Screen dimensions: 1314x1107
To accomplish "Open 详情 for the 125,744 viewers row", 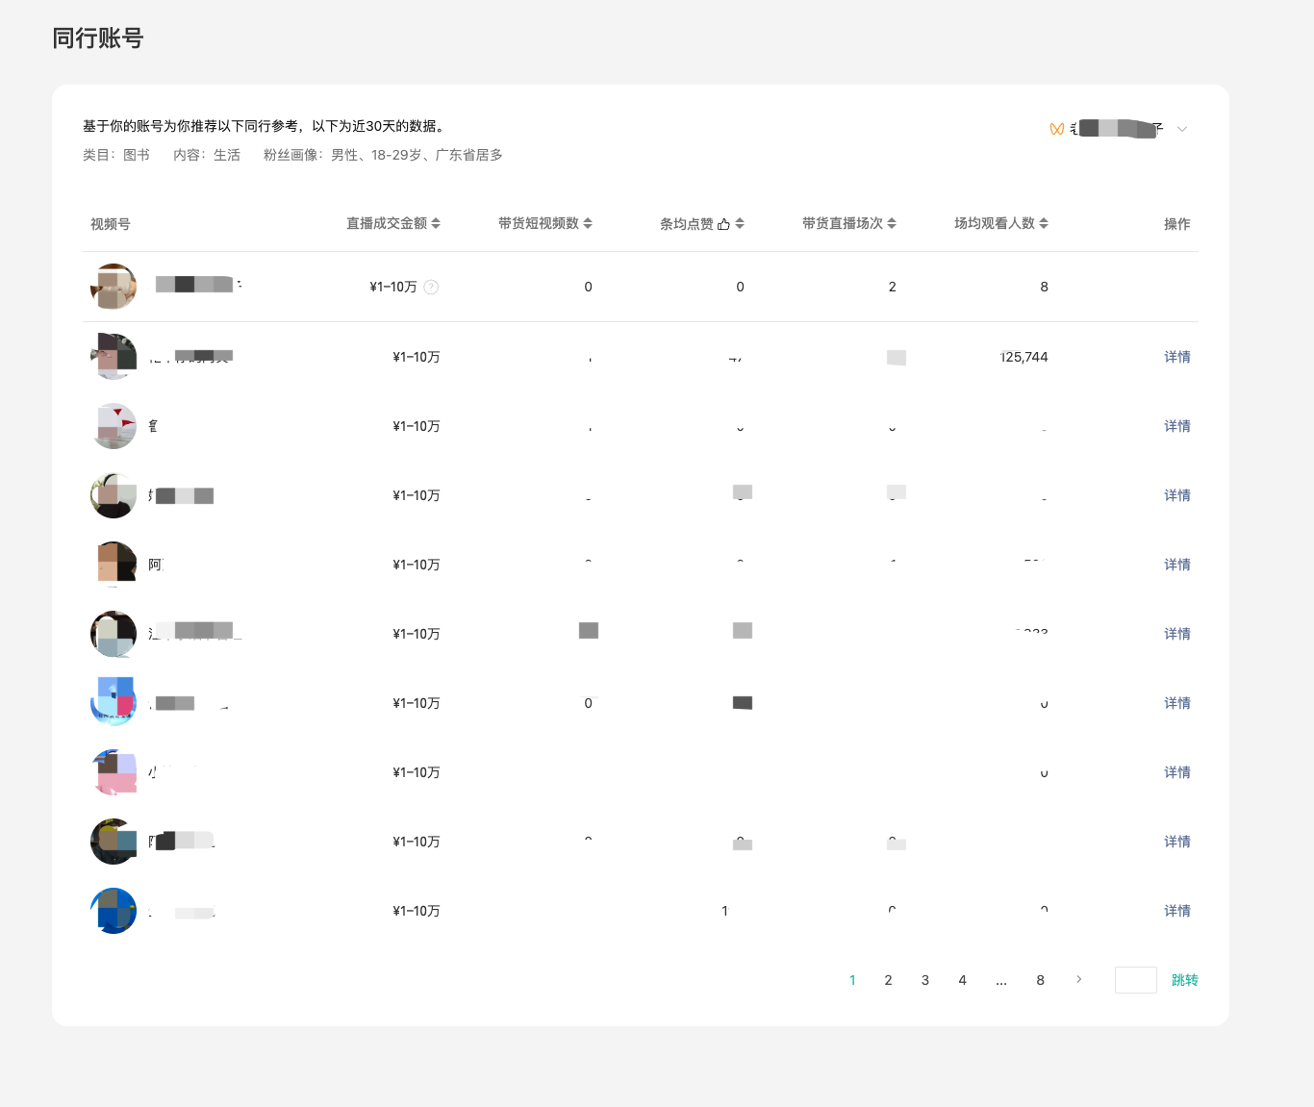I will click(1176, 357).
